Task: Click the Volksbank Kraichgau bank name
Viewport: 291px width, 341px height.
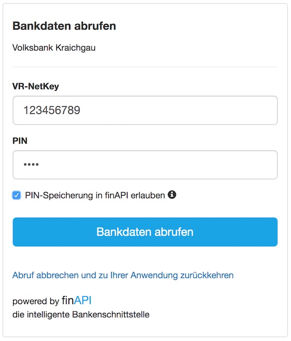Action: pyautogui.click(x=54, y=48)
